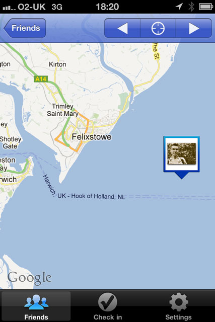Tap the 18:20 clock in status bar

pos(107,7)
